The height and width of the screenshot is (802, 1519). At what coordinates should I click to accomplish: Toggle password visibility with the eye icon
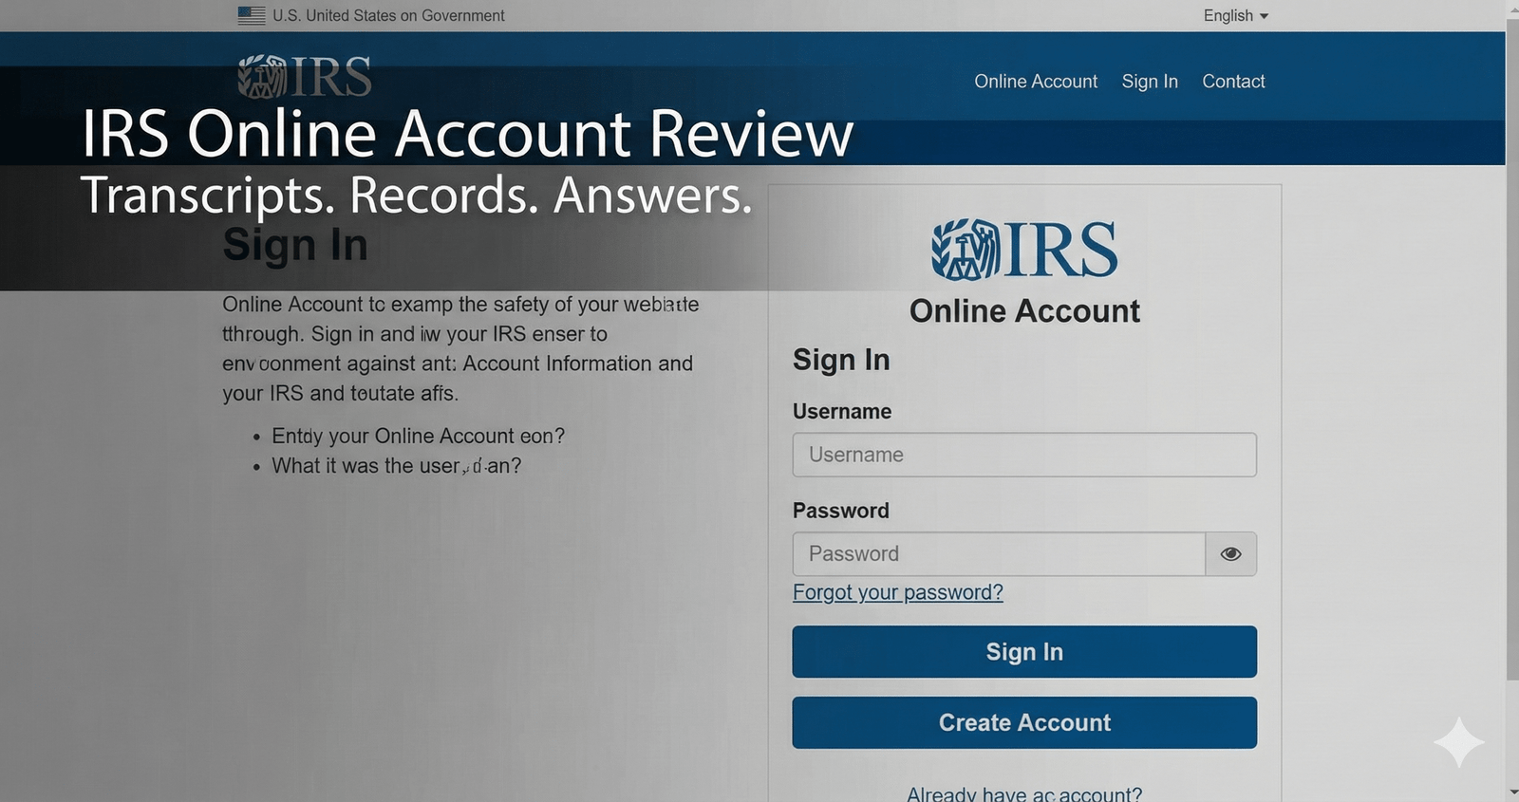coord(1230,553)
